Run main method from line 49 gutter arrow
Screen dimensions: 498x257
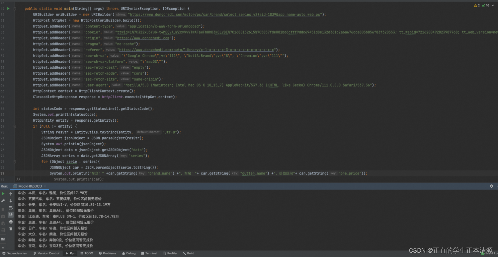tap(9, 9)
